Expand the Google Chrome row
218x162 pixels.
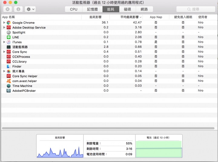(4, 22)
